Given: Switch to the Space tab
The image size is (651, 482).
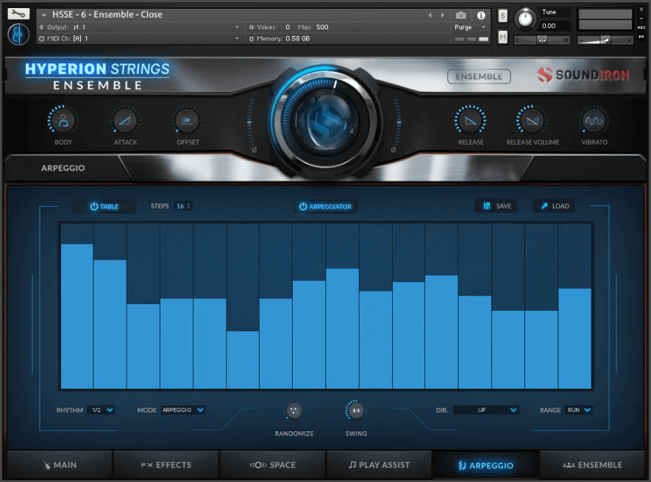Looking at the screenshot, I should [273, 465].
